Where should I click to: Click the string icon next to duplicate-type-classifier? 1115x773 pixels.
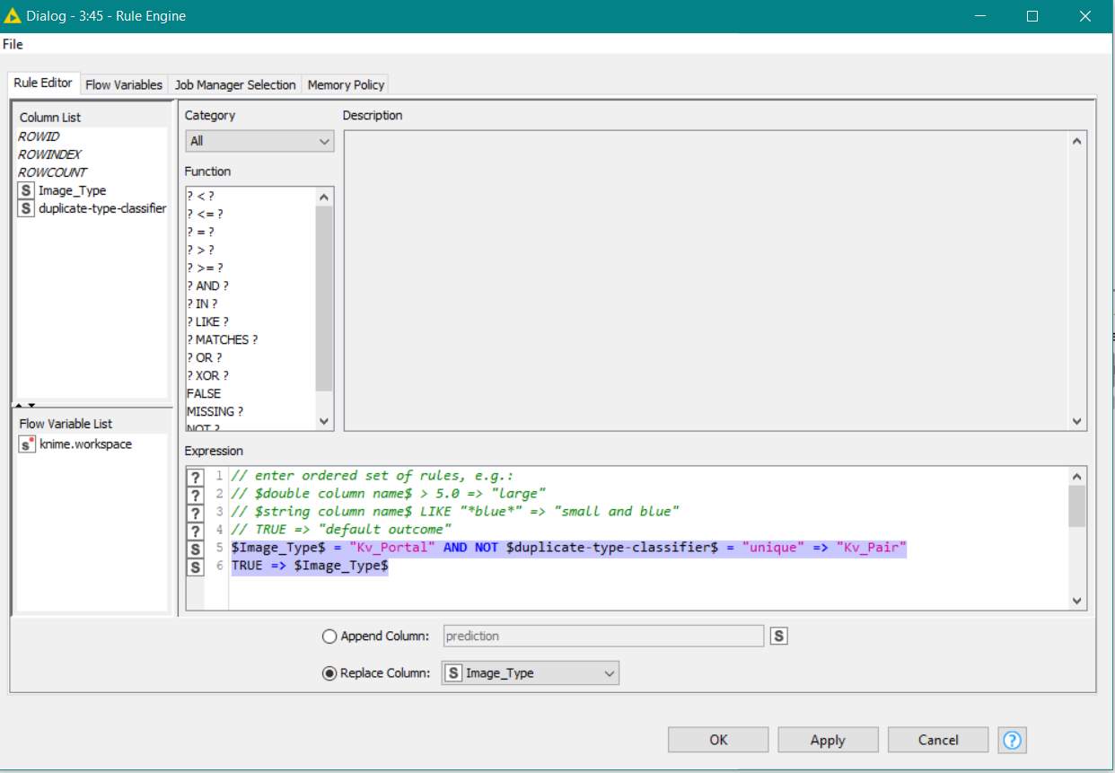pyautogui.click(x=26, y=208)
